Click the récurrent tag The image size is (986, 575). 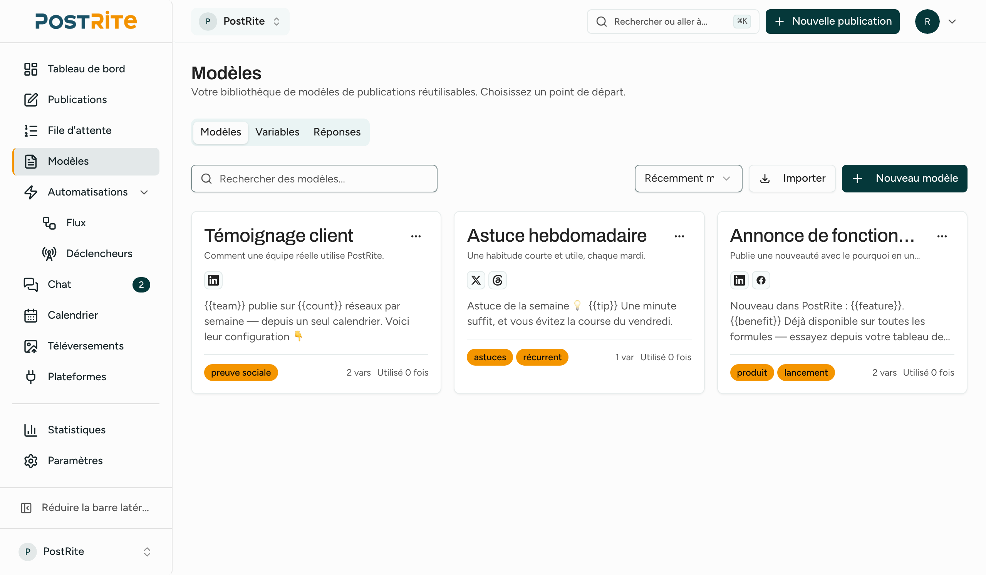542,357
